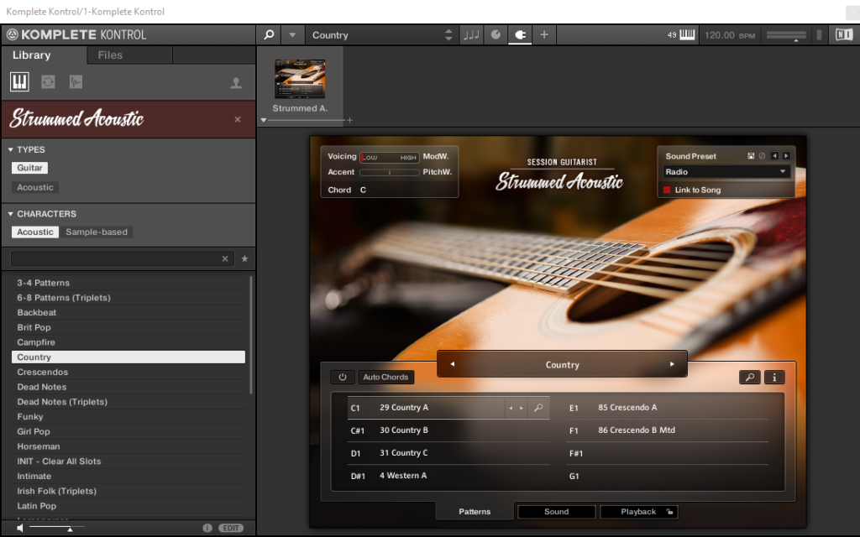
Task: Open pattern browser magnifier in C1 slot
Action: tap(538, 408)
